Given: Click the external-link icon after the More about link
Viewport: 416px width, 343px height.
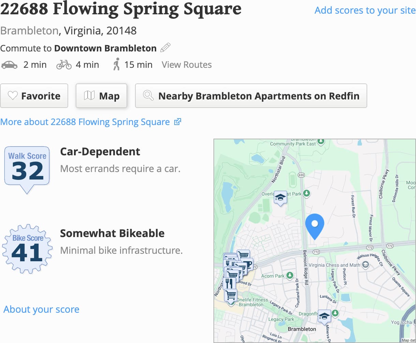Looking at the screenshot, I should point(177,122).
